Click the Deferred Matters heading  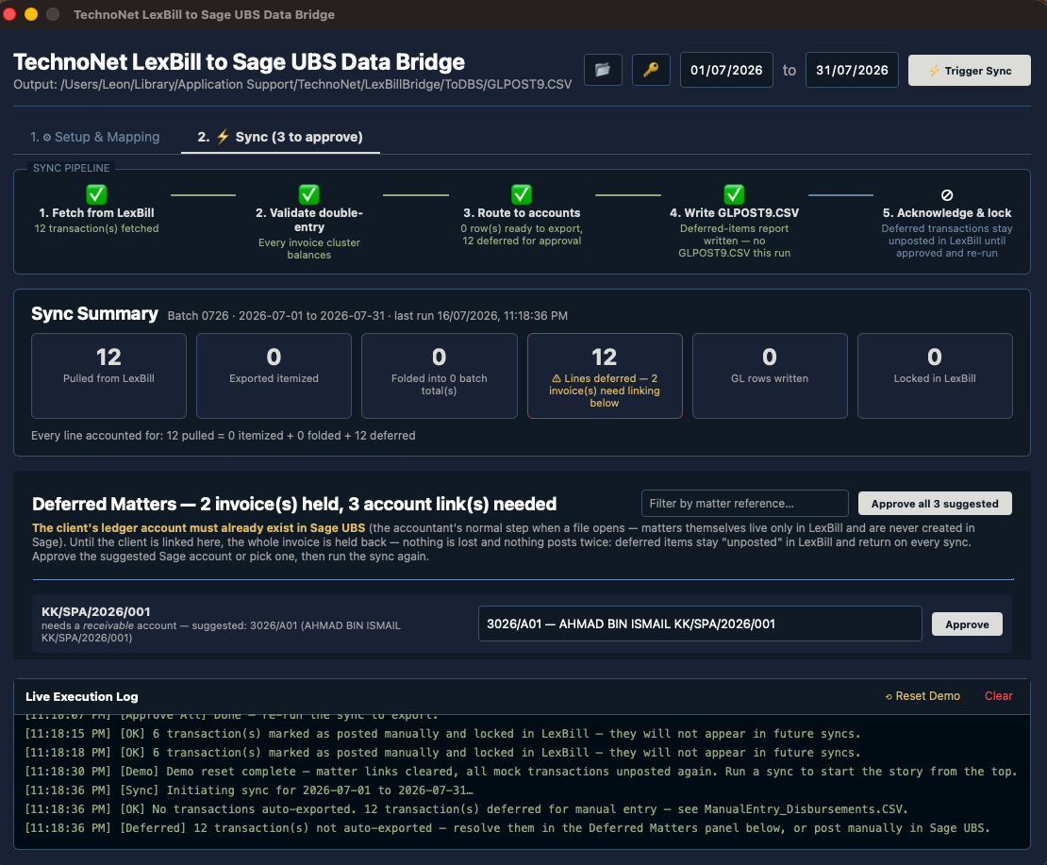(x=294, y=504)
